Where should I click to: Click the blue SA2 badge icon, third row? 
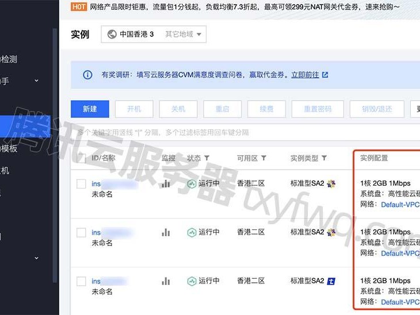331,281
